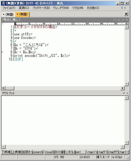Toggle 挿入モード in the status bar
This screenshot has width=131, height=161.
[103, 157]
